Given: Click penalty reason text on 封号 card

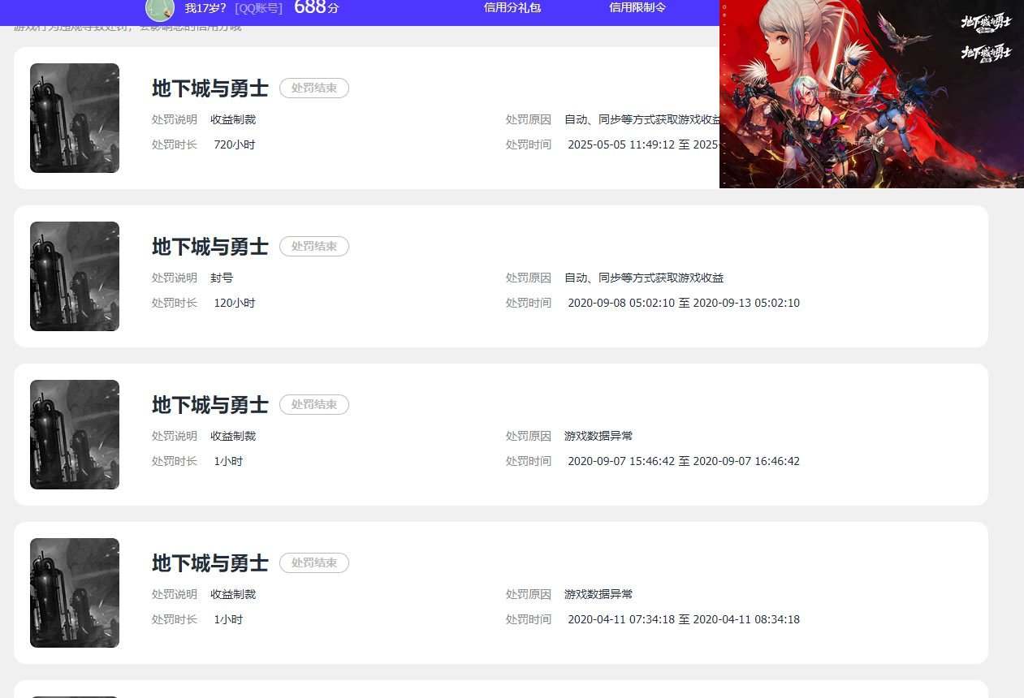Looking at the screenshot, I should click(644, 278).
